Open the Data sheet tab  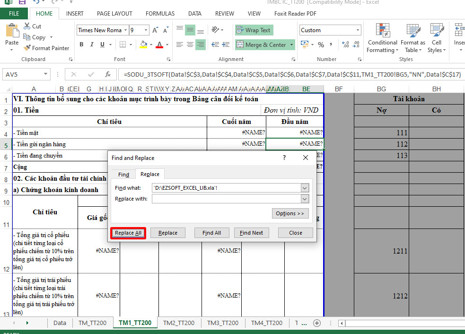click(60, 323)
